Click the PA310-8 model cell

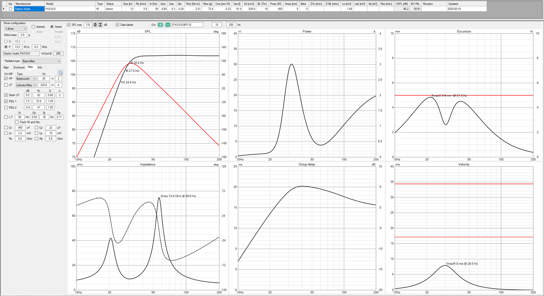coord(70,9)
